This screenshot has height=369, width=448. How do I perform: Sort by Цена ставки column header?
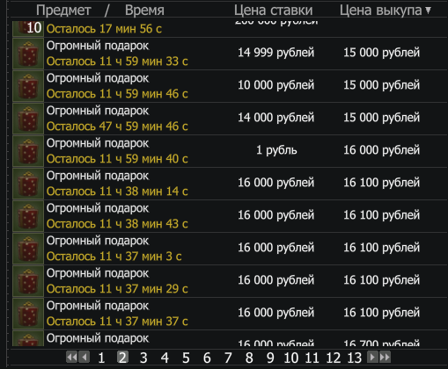click(273, 11)
